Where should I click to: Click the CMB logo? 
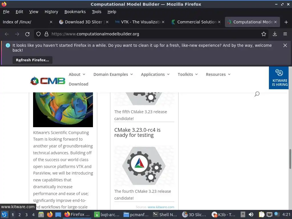pyautogui.click(x=48, y=81)
